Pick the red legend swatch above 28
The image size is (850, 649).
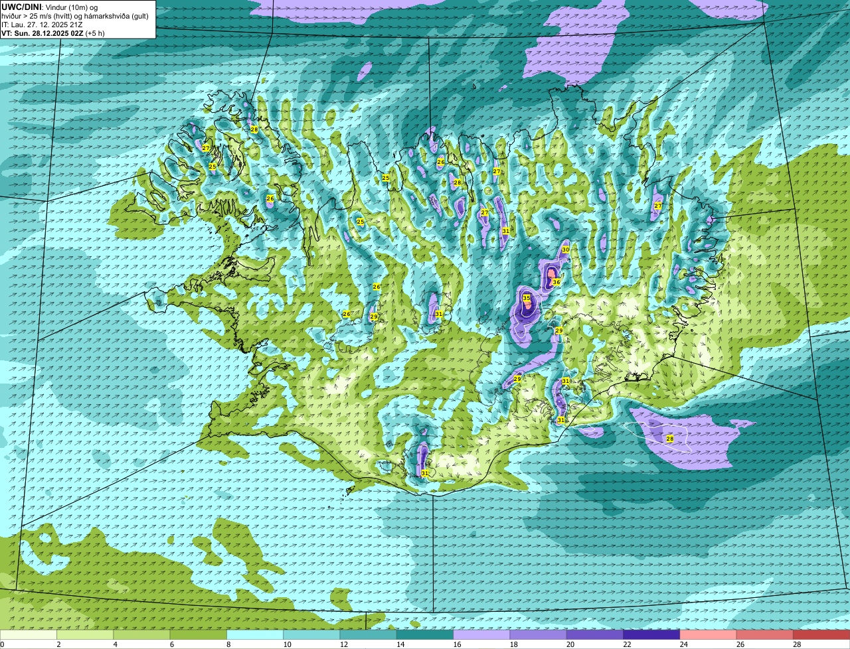point(821,634)
